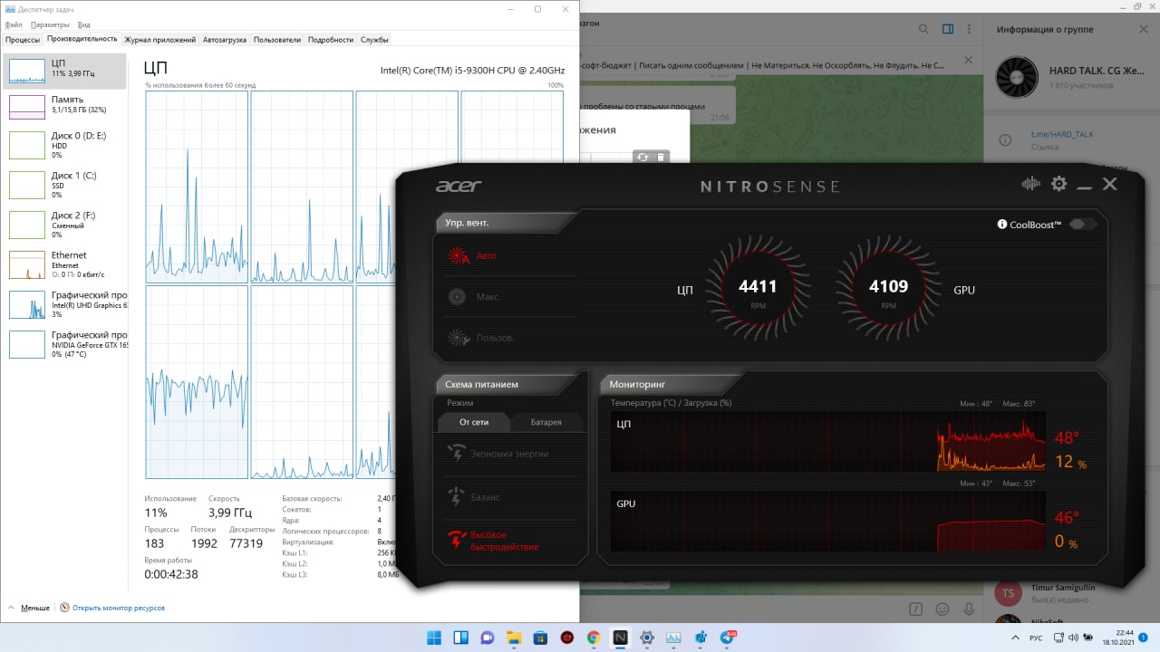Viewport: 1160px width, 652px height.
Task: Select Макс. fan control mode
Action: [488, 297]
